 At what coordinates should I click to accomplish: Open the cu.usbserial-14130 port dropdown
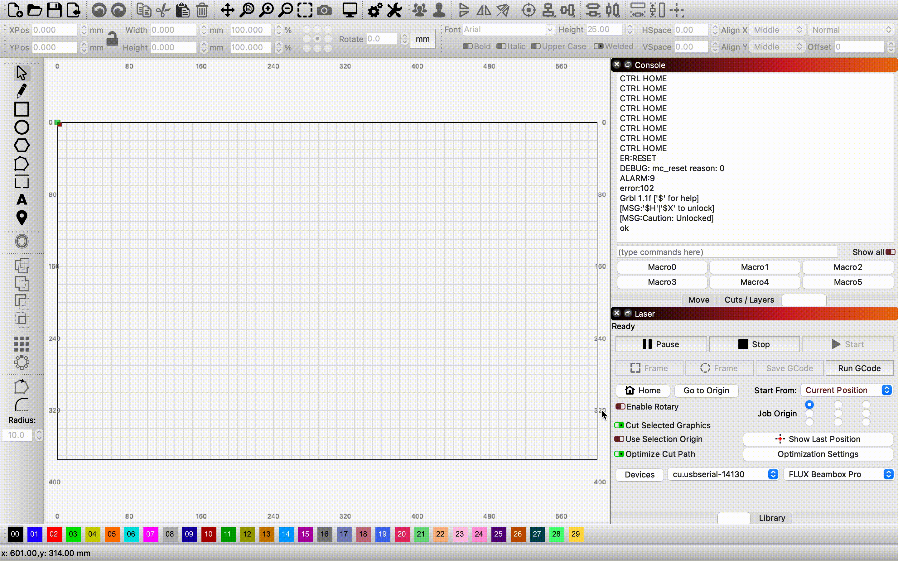point(723,474)
